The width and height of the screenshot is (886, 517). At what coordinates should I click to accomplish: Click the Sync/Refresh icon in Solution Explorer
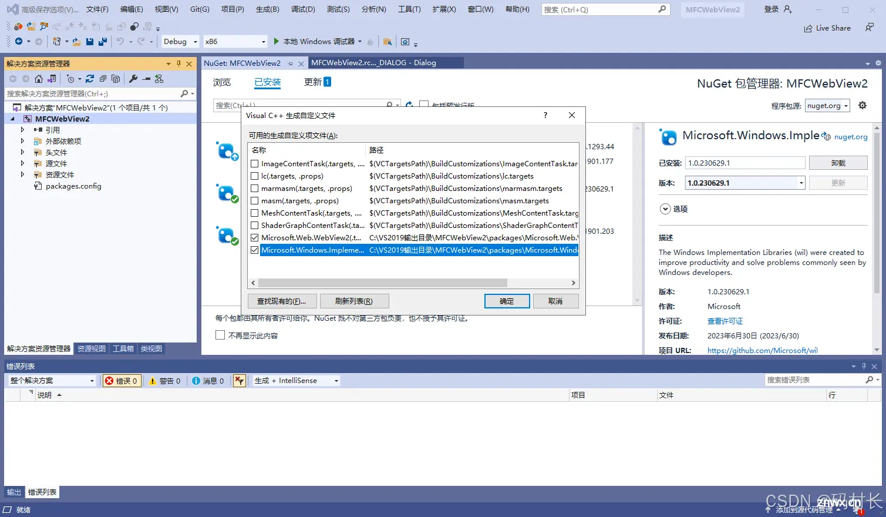click(x=90, y=79)
